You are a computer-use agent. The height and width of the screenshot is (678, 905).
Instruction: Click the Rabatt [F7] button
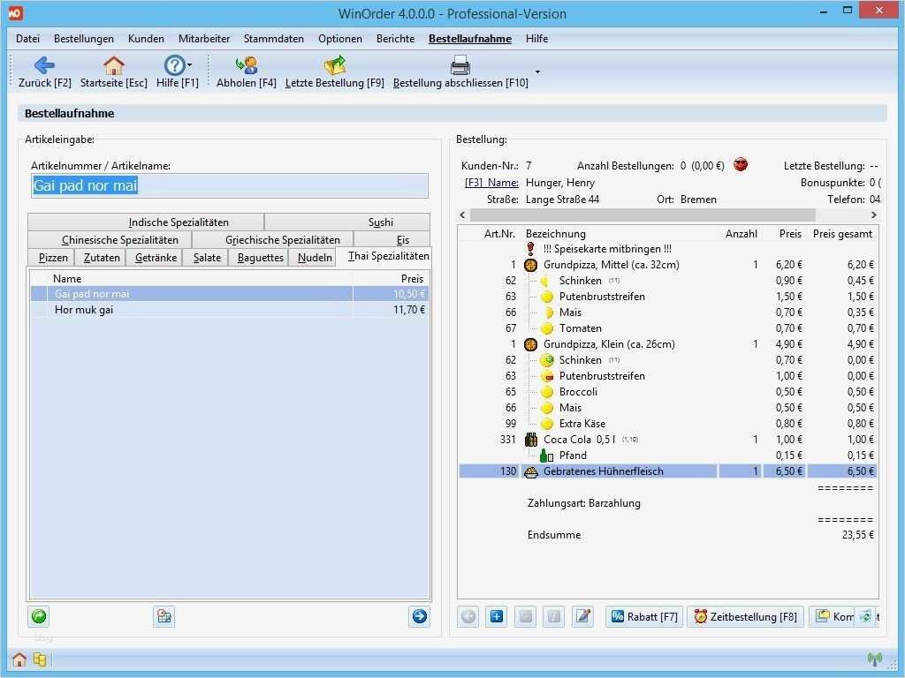click(x=644, y=616)
